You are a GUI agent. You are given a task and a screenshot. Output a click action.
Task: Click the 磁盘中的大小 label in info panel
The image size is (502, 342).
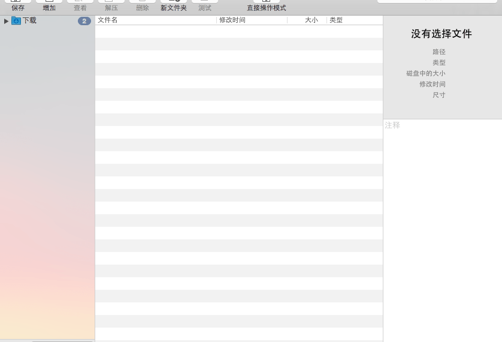[x=425, y=74]
